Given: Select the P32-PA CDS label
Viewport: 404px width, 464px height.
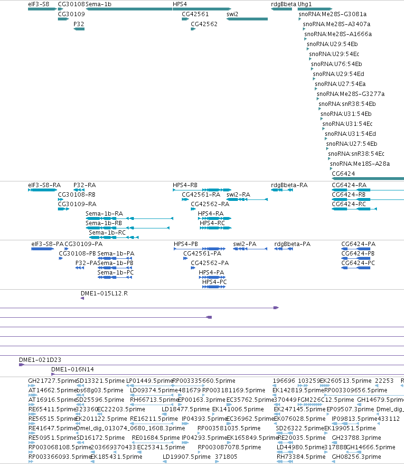Looking at the screenshot, I should (x=86, y=263).
